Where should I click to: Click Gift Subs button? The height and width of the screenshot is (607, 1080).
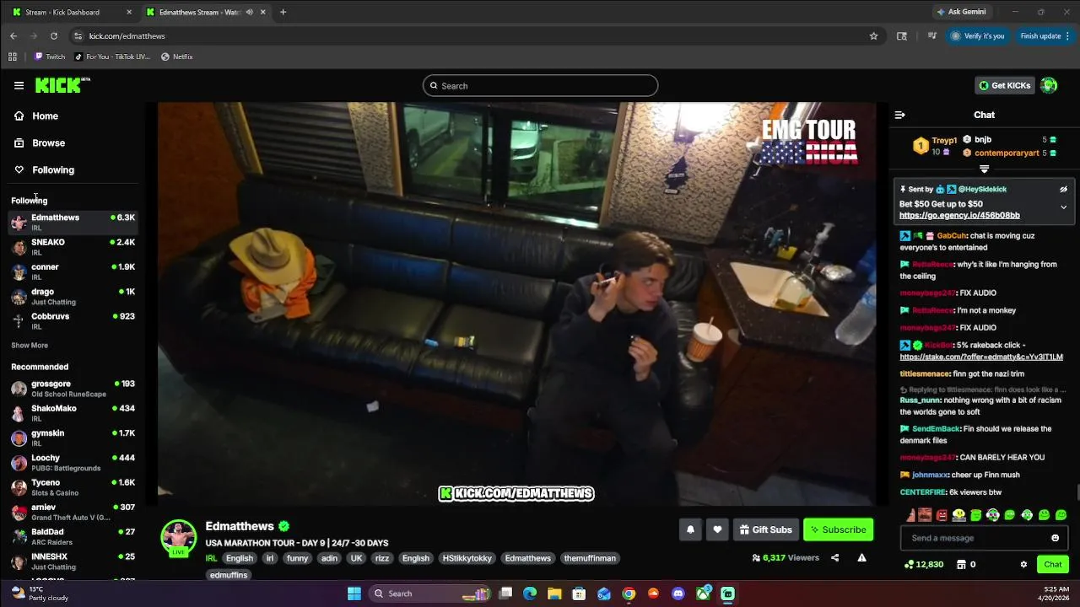(766, 529)
